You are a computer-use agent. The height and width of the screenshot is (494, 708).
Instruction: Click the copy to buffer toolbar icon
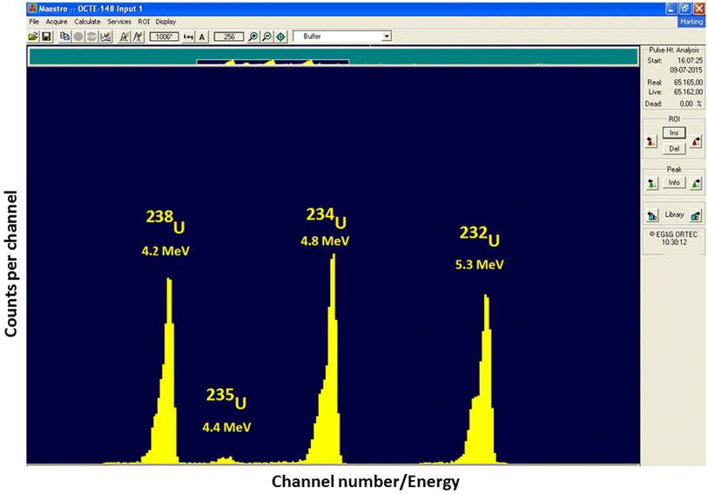point(65,37)
